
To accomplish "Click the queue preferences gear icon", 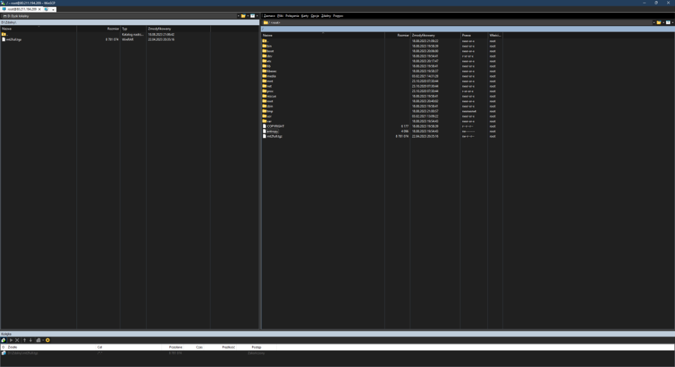I will 48,340.
